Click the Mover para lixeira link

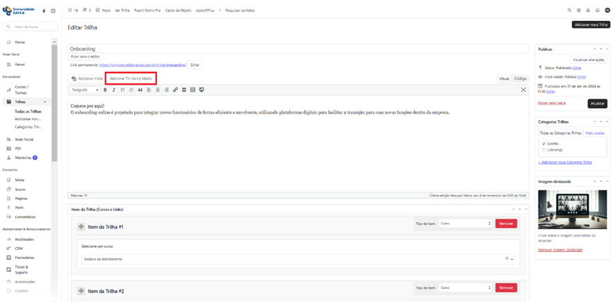point(552,103)
